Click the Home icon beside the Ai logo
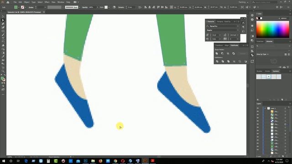292x164 pixels. tap(8, 2)
